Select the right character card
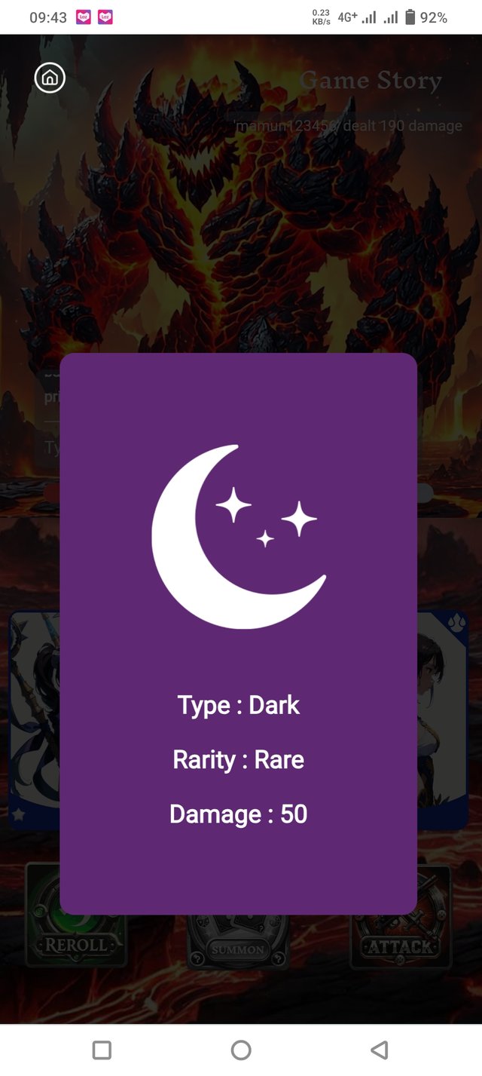Image resolution: width=482 pixels, height=1076 pixels. point(443,720)
